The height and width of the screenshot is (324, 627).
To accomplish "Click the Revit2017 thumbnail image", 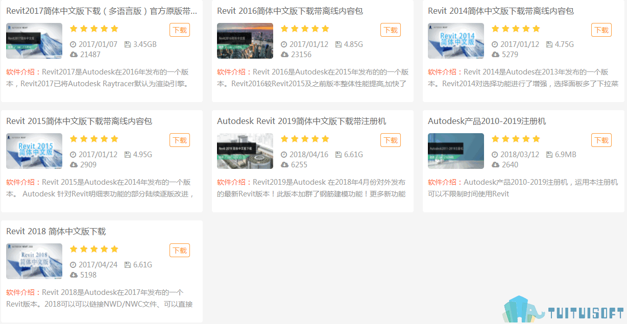I will (x=34, y=41).
